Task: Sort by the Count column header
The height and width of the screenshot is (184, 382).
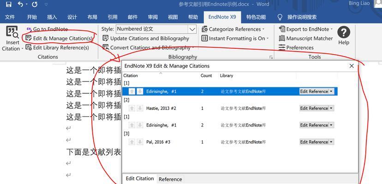Action: point(206,75)
